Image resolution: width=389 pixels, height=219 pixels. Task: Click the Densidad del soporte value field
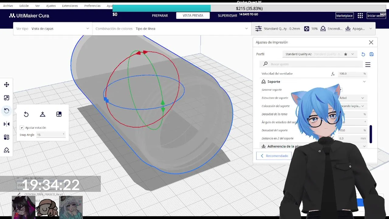[x=352, y=130]
